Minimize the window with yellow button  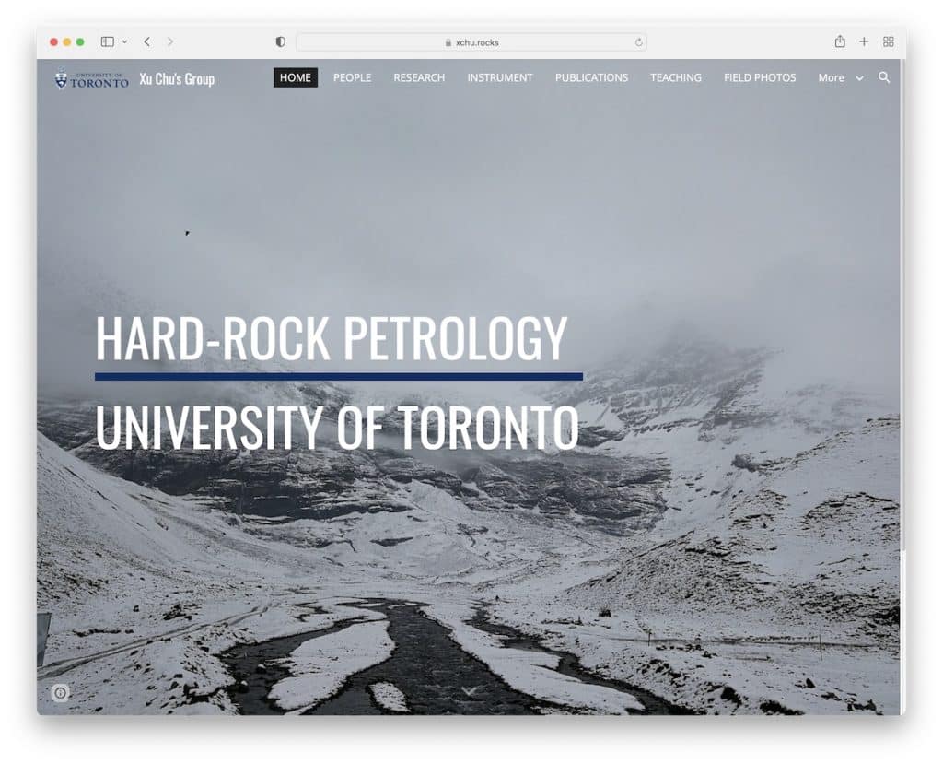[x=66, y=42]
